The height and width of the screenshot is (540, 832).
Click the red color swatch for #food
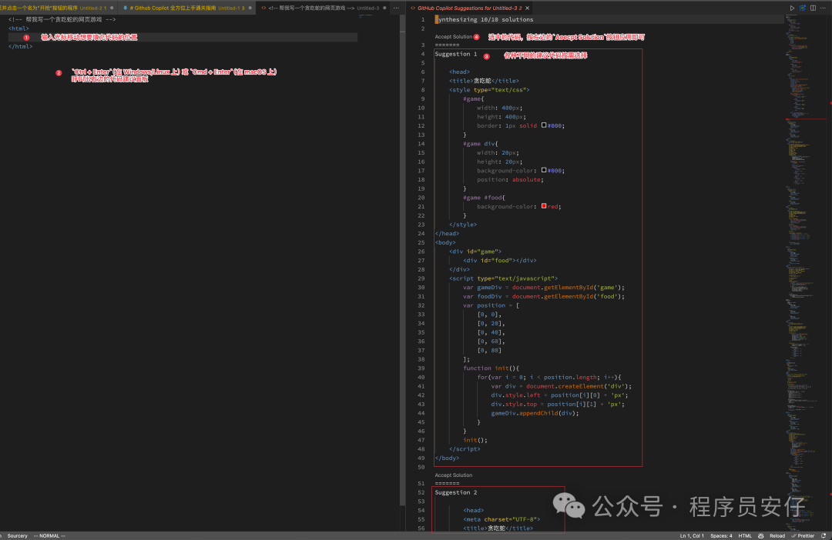(x=544, y=207)
